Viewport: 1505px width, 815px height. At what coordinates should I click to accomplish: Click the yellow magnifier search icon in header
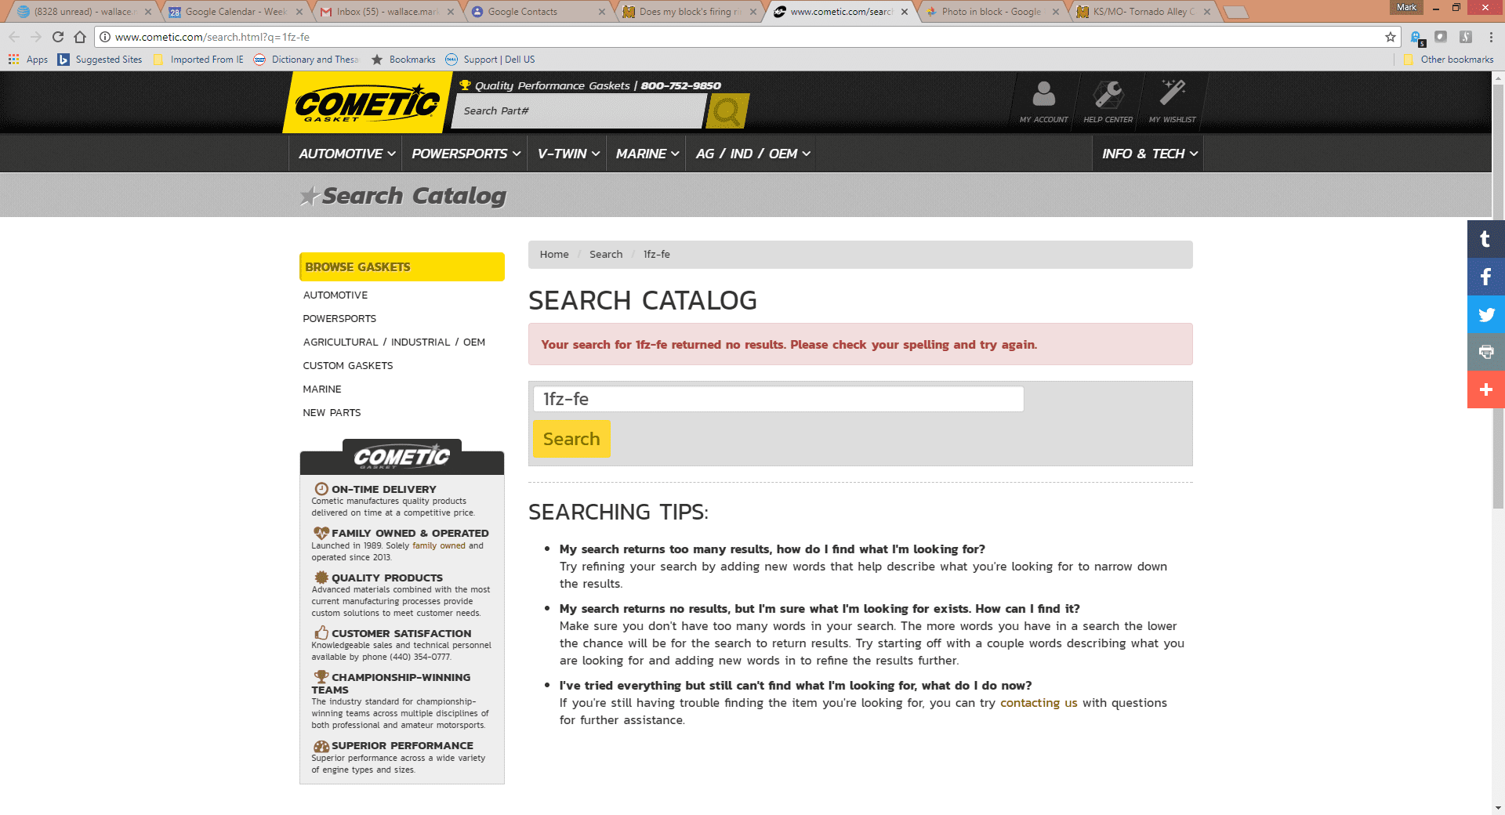727,111
